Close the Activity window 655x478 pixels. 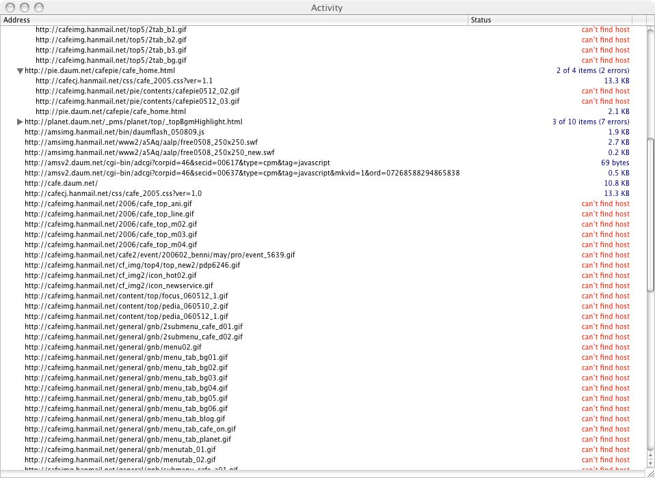pyautogui.click(x=11, y=8)
